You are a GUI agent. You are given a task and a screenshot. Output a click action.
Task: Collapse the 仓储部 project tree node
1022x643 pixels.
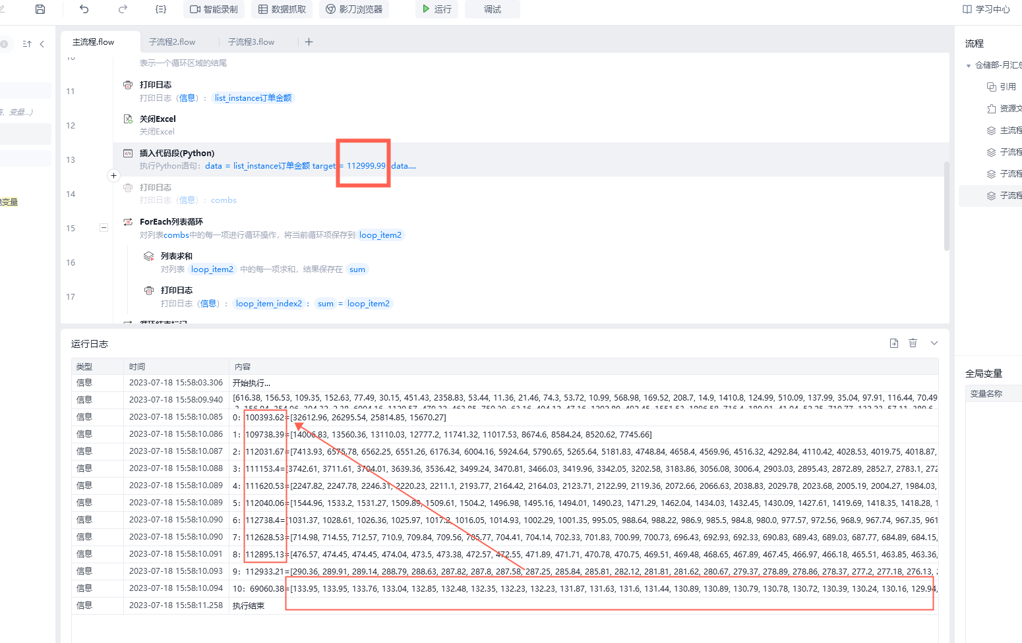(969, 65)
